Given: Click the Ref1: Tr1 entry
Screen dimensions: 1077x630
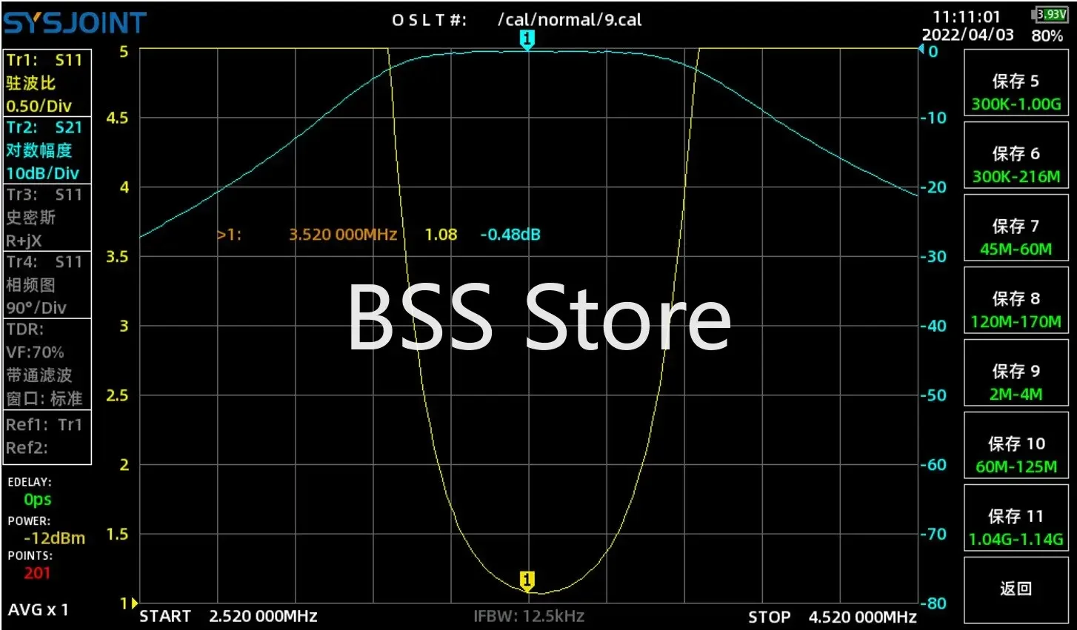Looking at the screenshot, I should (x=44, y=425).
